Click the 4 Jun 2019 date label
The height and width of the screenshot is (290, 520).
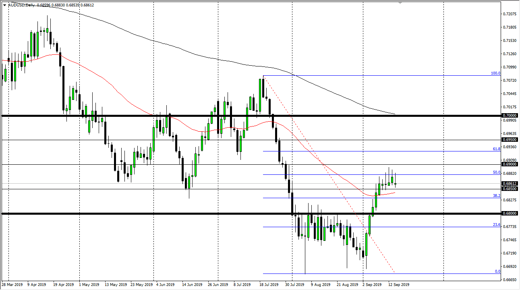pyautogui.click(x=165, y=285)
